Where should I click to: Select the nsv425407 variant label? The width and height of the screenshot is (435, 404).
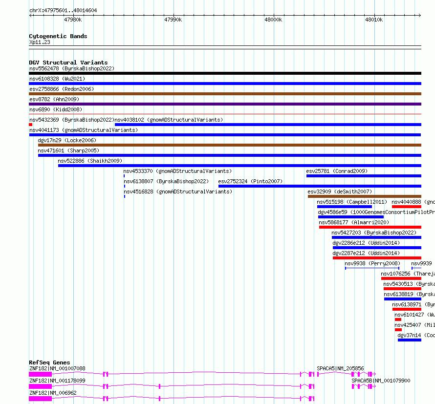[414, 325]
